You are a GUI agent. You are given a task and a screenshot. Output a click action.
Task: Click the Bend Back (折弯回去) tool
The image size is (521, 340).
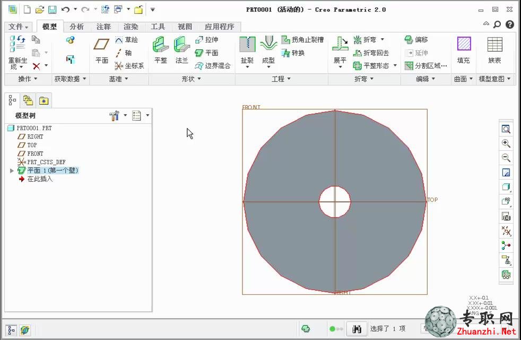371,53
